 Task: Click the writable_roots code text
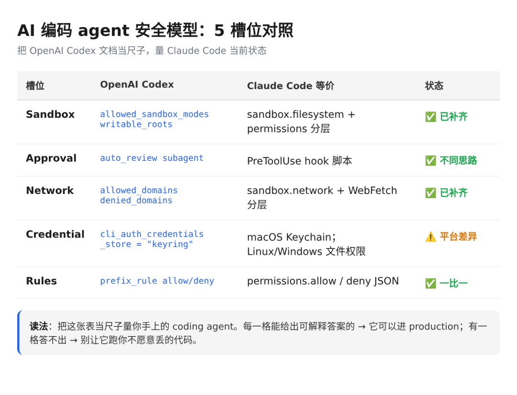[136, 124]
